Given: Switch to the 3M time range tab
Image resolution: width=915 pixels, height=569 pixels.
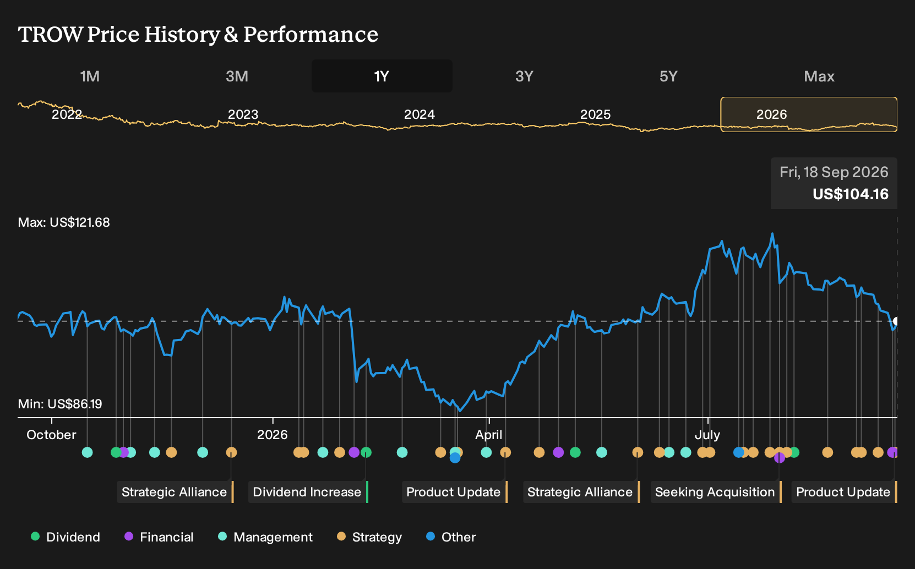Looking at the screenshot, I should [x=237, y=76].
